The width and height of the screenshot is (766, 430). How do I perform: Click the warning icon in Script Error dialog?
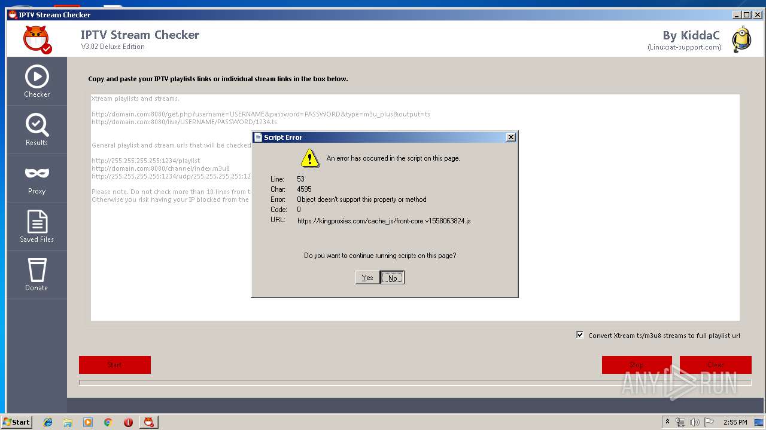point(310,158)
